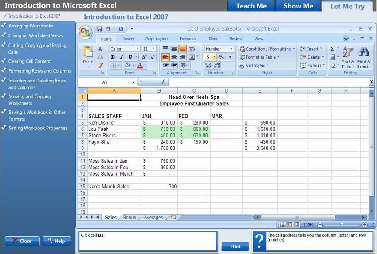377x254 pixels.
Task: Toggle Wrap Text icon
Action: click(x=192, y=49)
